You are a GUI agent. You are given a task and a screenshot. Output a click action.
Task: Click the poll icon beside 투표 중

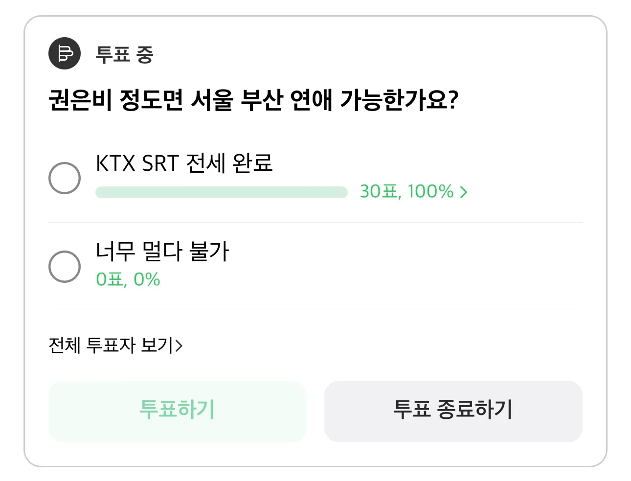pyautogui.click(x=65, y=53)
